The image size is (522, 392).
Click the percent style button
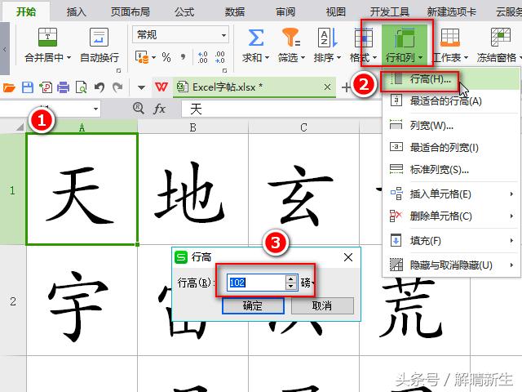point(166,57)
